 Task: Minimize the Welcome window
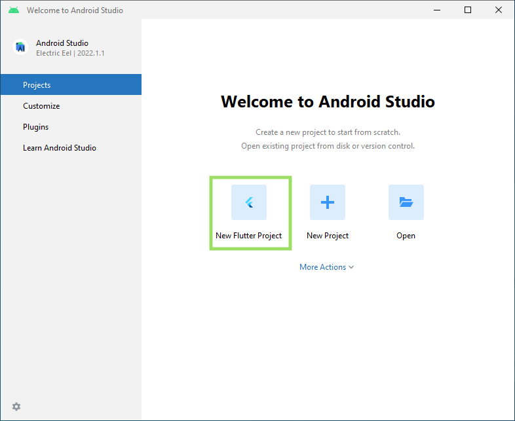437,10
